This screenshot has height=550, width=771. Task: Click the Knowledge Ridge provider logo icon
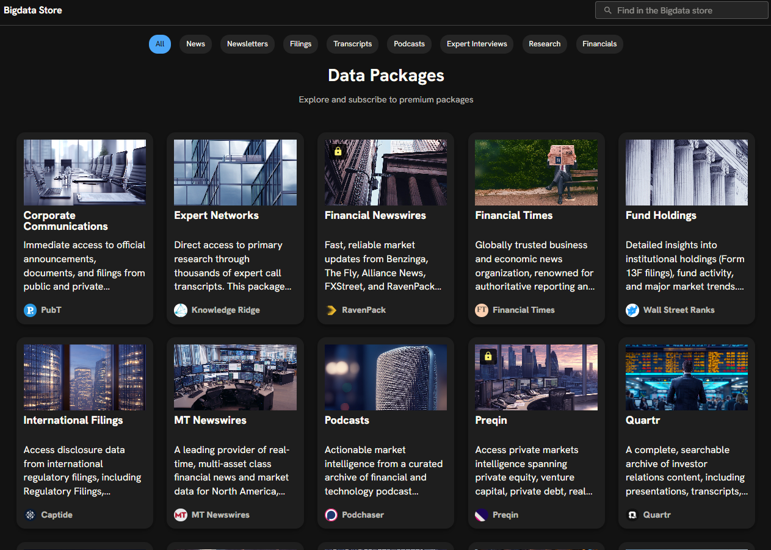[181, 310]
